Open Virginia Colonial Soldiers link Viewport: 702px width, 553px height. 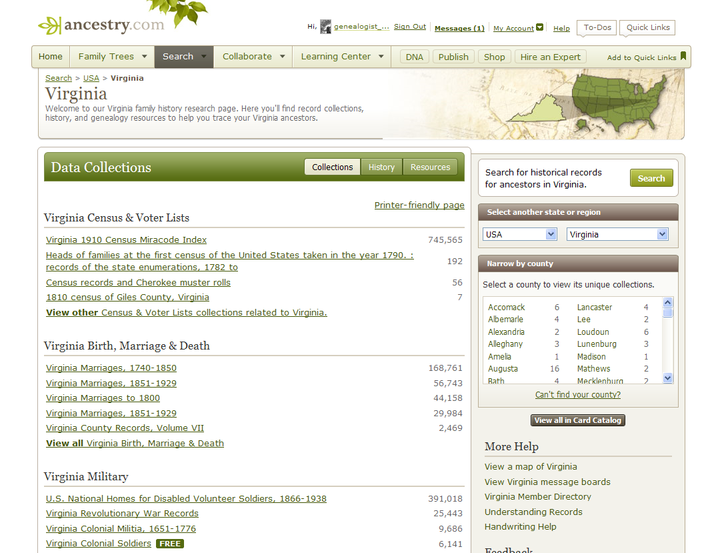tap(99, 543)
